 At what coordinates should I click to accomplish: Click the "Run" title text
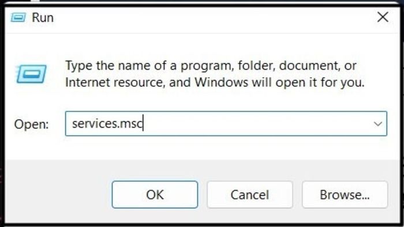pos(43,18)
